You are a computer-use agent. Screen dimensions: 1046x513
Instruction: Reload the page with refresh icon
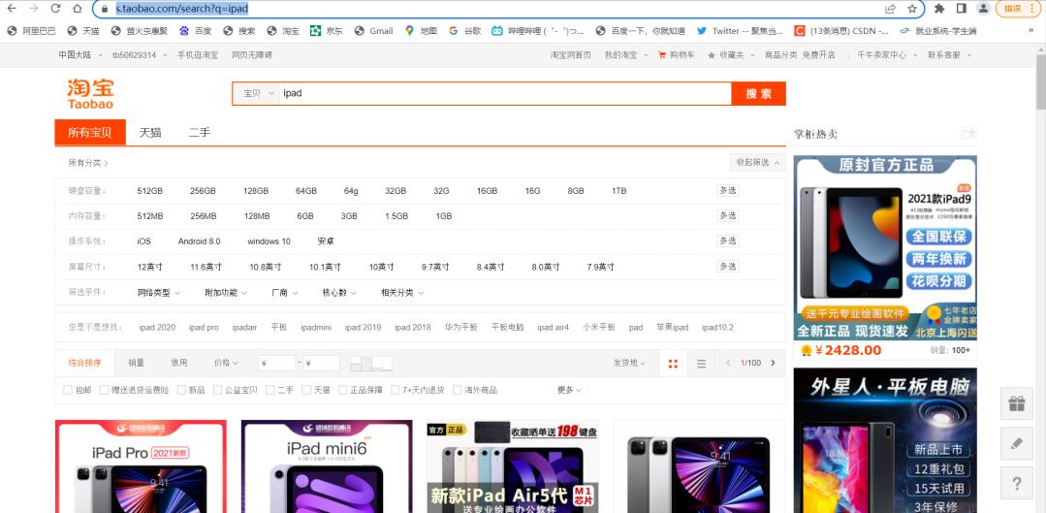(55, 9)
